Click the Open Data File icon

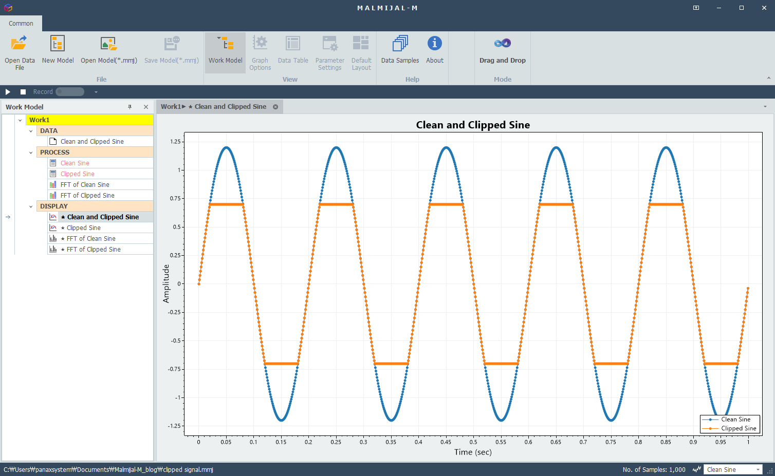19,44
